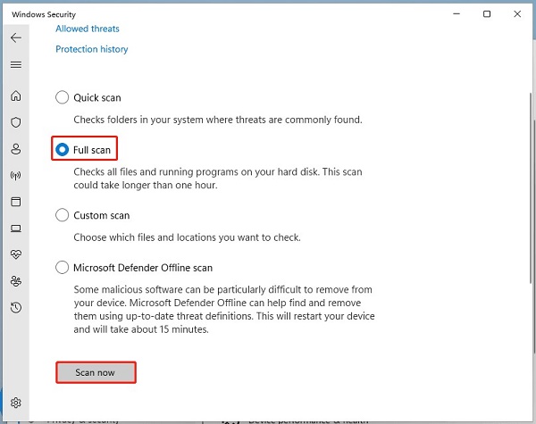Open Device security laptop icon
This screenshot has width=536, height=424.
pyautogui.click(x=16, y=229)
